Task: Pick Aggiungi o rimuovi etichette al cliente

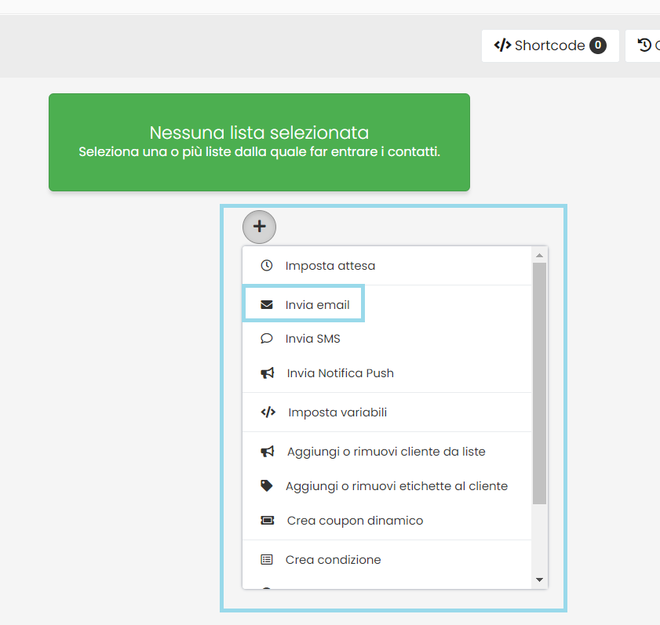Action: [396, 486]
